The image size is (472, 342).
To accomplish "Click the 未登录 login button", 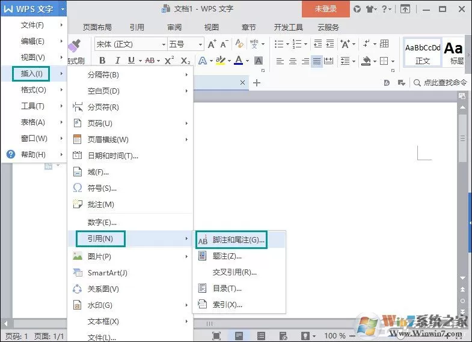I will (326, 9).
